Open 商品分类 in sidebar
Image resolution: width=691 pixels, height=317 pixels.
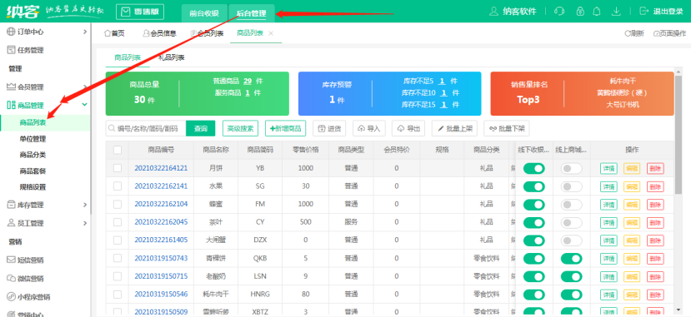tap(33, 155)
